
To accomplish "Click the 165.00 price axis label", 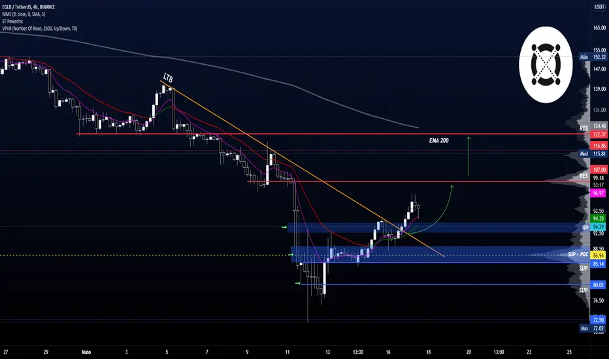I will coord(599,28).
